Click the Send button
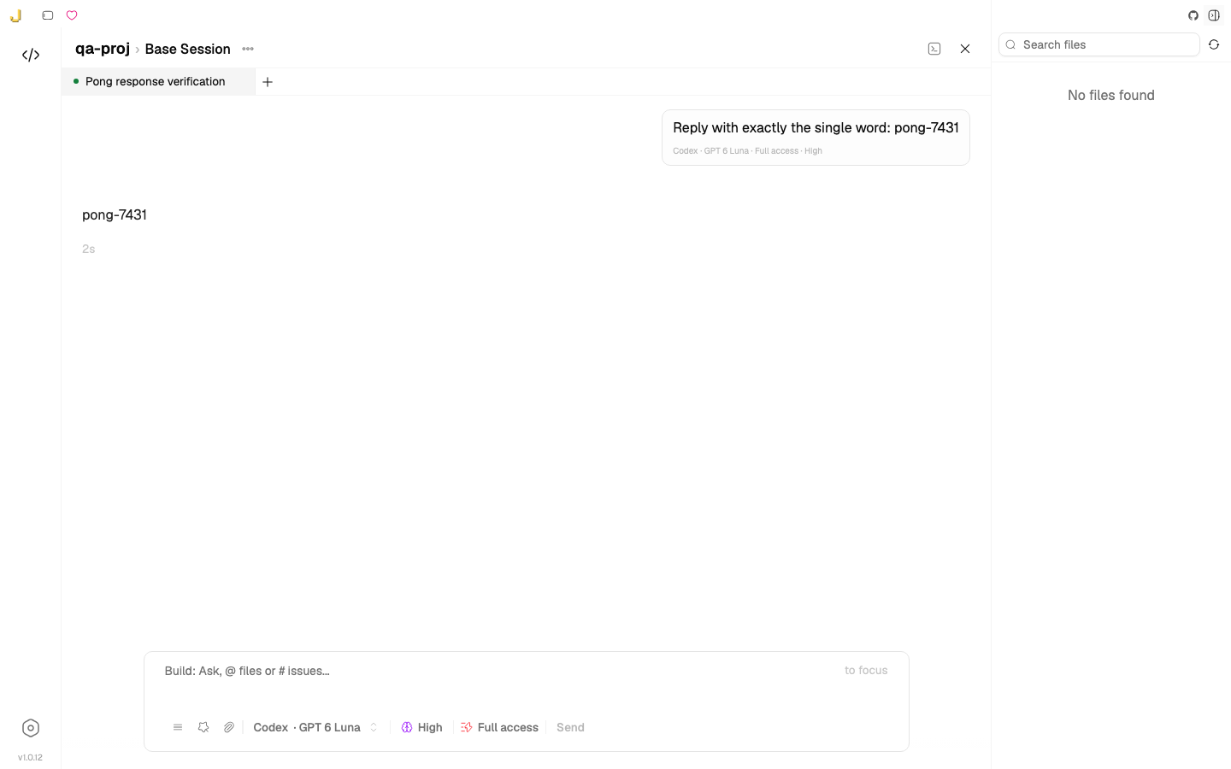Image resolution: width=1231 pixels, height=769 pixels. pyautogui.click(x=570, y=727)
